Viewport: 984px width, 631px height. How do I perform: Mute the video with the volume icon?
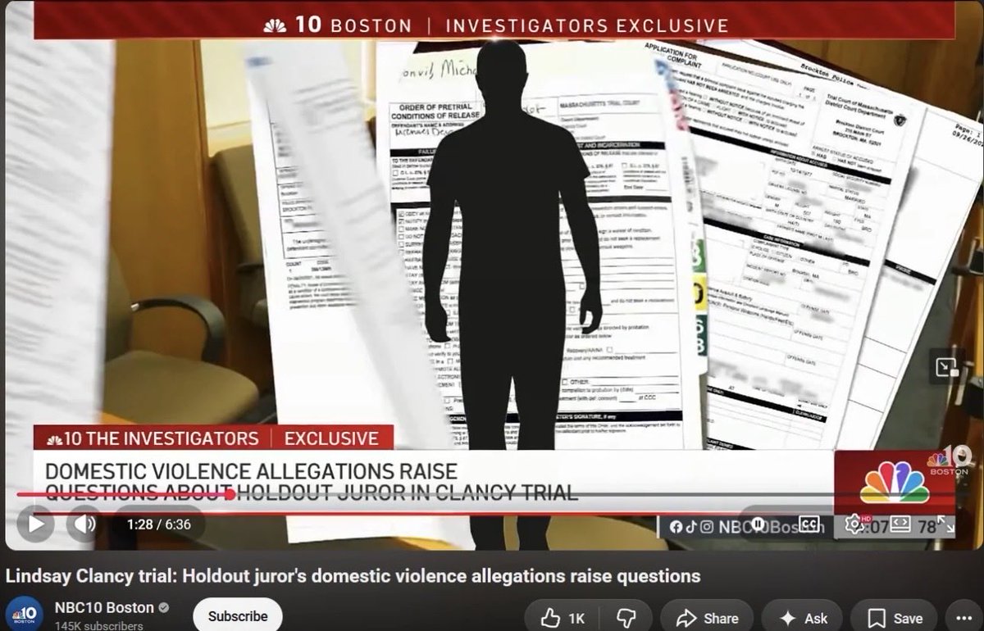coord(84,524)
